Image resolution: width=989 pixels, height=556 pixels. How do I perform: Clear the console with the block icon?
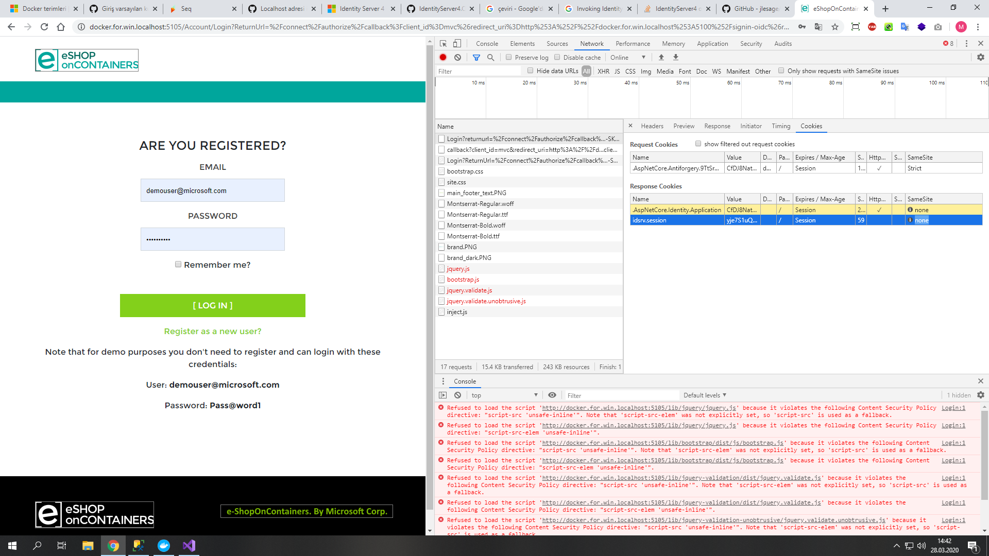457,395
